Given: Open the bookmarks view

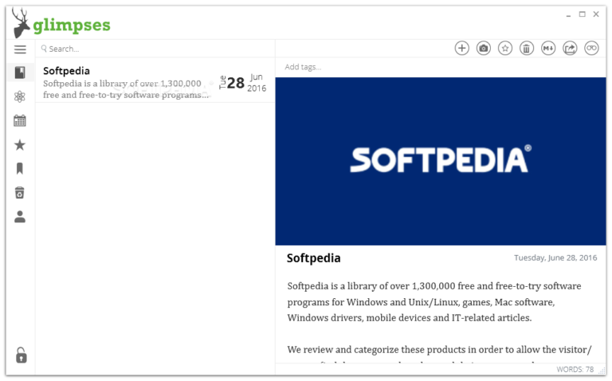Looking at the screenshot, I should [x=20, y=168].
